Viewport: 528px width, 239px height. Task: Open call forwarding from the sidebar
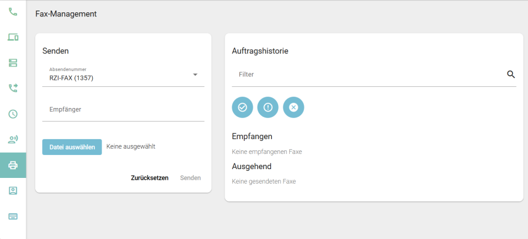pos(13,88)
